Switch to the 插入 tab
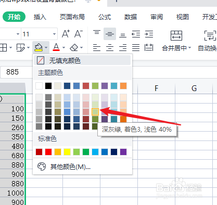The height and width of the screenshot is (205, 217). click(x=40, y=17)
